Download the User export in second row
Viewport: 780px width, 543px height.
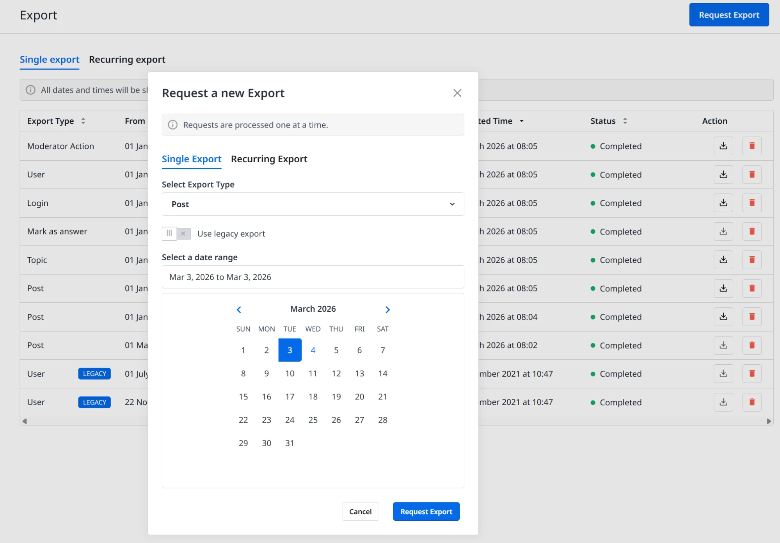tap(723, 174)
